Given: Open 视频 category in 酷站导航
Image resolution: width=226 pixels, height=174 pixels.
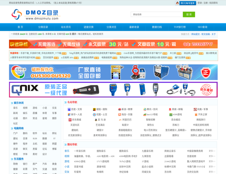Looking at the screenshot, I should [x=67, y=156].
